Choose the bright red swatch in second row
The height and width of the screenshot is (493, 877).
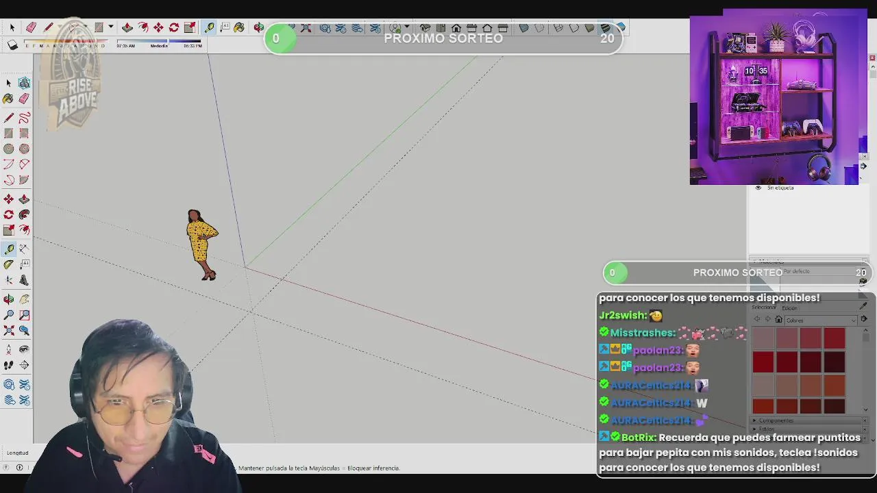click(x=763, y=362)
